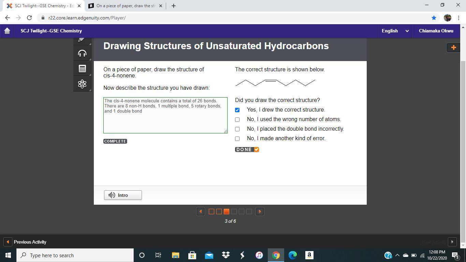466x262 pixels.
Task: Open the audio headphones tool
Action: [82, 53]
